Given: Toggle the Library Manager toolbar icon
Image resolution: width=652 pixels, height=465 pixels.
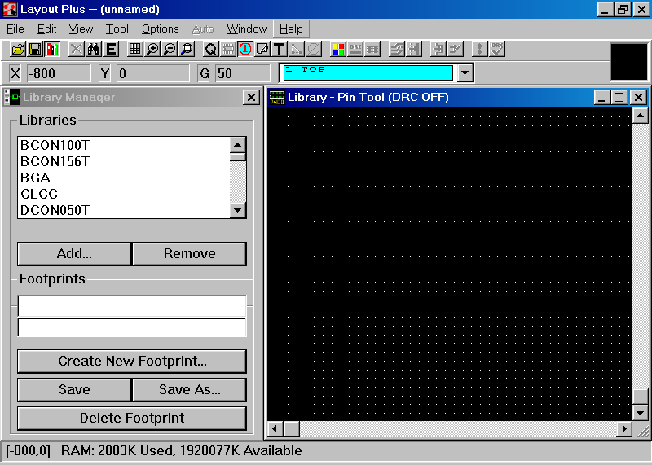Looking at the screenshot, I should click(52, 49).
